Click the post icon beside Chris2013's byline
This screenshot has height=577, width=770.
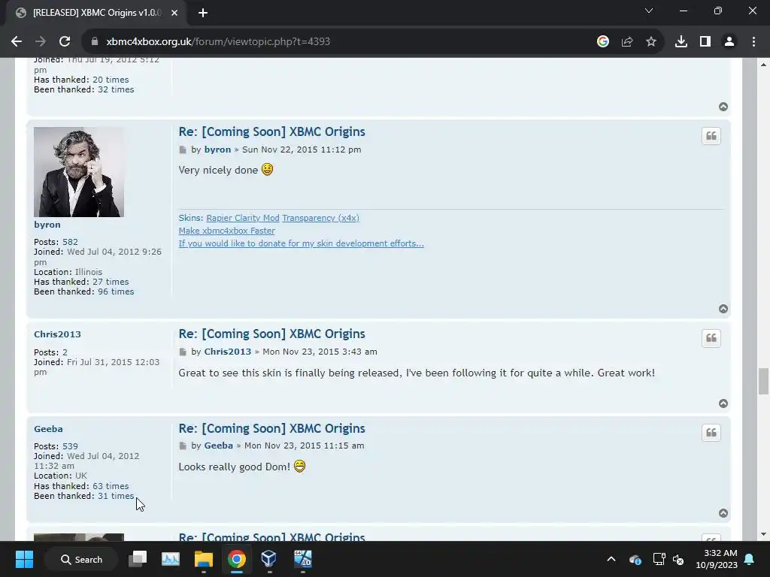click(183, 352)
